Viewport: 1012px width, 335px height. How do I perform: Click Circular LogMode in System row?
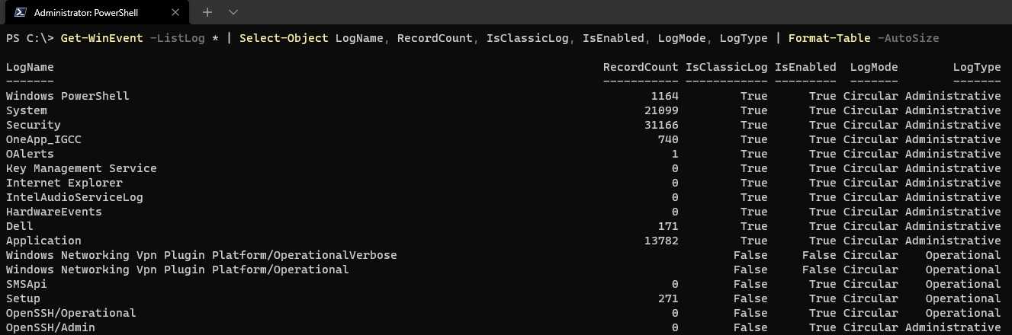[x=871, y=110]
